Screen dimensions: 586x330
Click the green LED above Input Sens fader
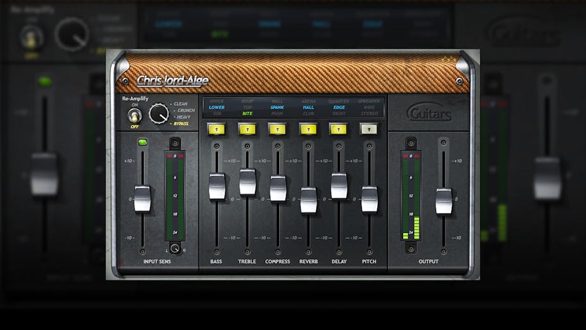[x=142, y=143]
